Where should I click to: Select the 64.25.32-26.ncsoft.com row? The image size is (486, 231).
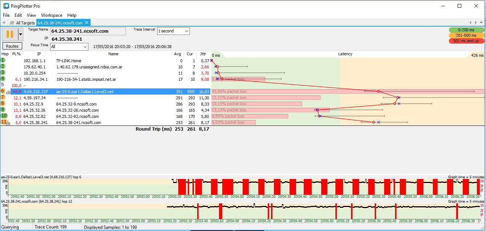click(x=105, y=110)
